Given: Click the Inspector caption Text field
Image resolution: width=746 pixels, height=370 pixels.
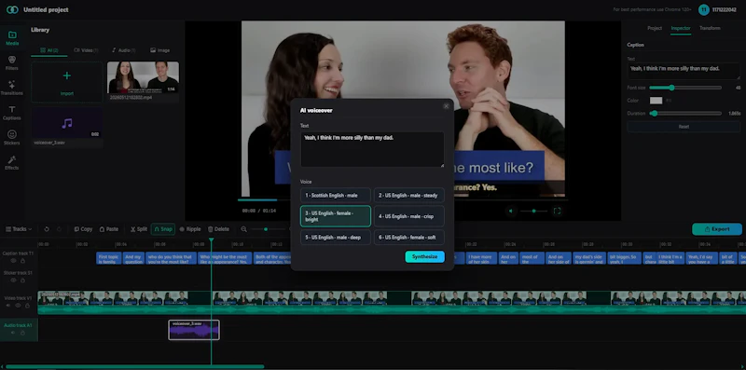Looking at the screenshot, I should [x=684, y=71].
